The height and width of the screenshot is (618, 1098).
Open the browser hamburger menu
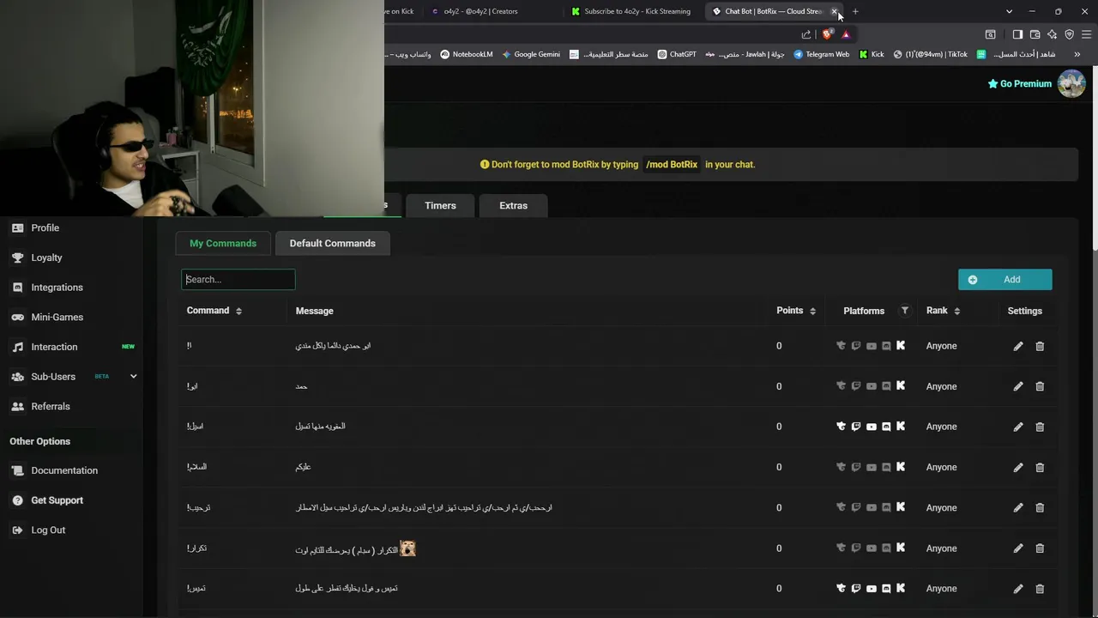coord(1087,34)
